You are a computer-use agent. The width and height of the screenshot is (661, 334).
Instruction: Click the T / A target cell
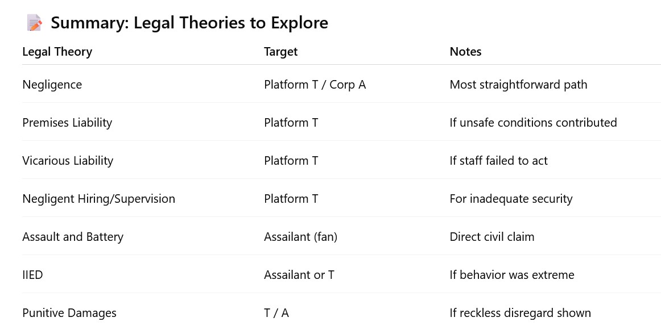pyautogui.click(x=276, y=313)
